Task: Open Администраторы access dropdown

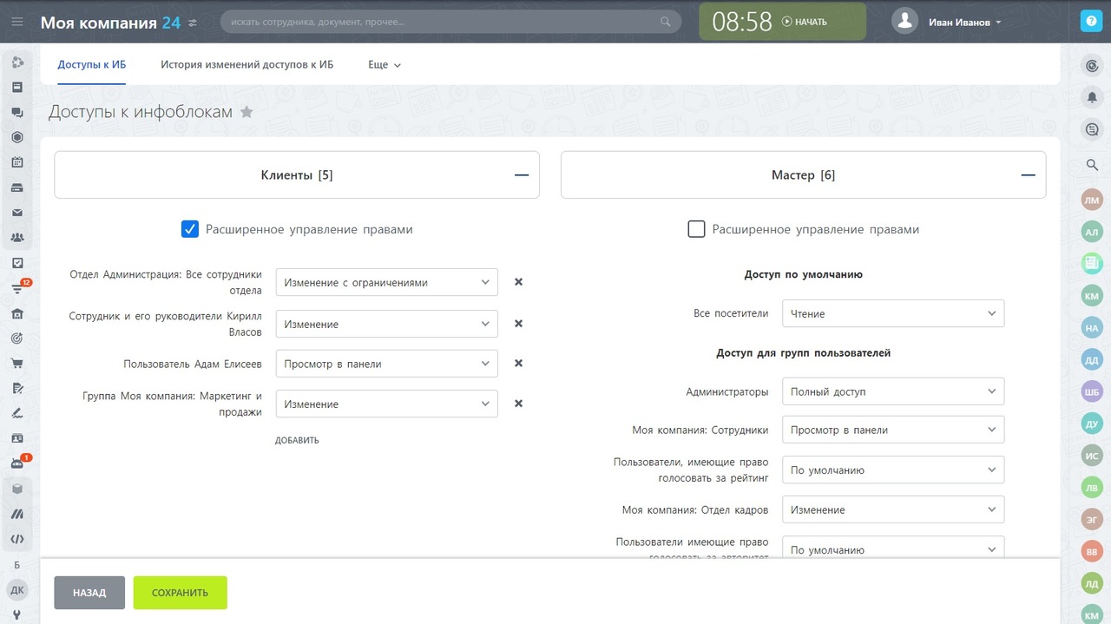Action: pos(893,391)
